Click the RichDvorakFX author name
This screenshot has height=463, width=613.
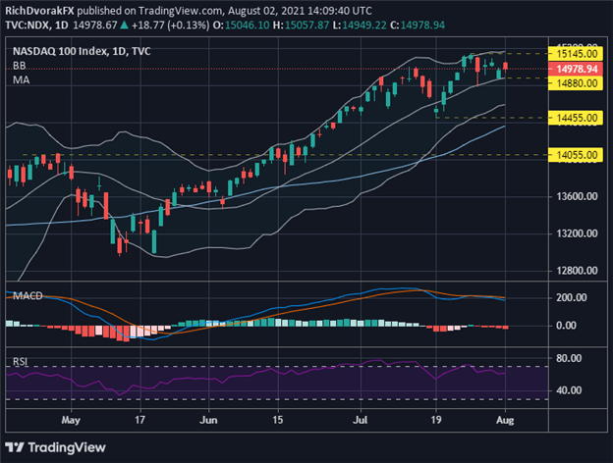click(x=39, y=11)
